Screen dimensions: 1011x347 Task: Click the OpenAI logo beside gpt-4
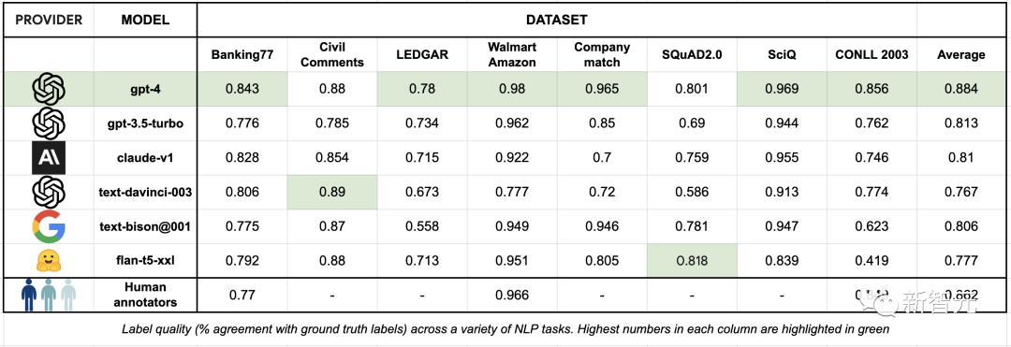[49, 89]
